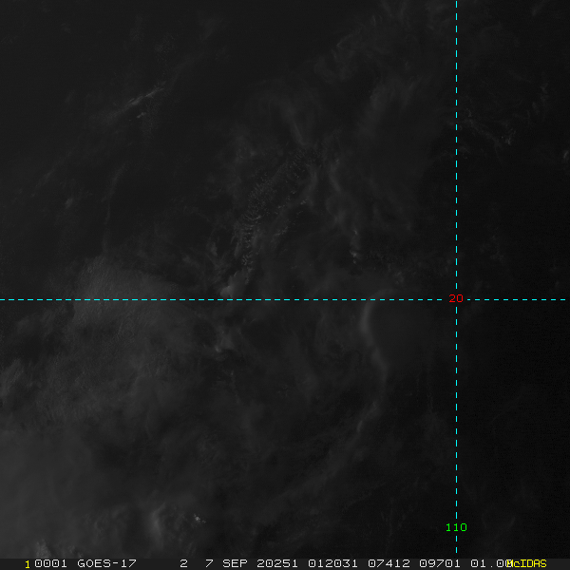Click the yellow 1 at footer start
570x570 pixels.
tap(28, 564)
